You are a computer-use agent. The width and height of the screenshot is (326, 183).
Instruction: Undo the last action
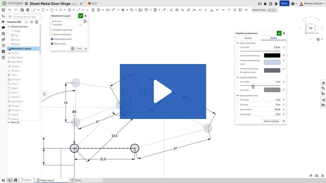[10, 10]
